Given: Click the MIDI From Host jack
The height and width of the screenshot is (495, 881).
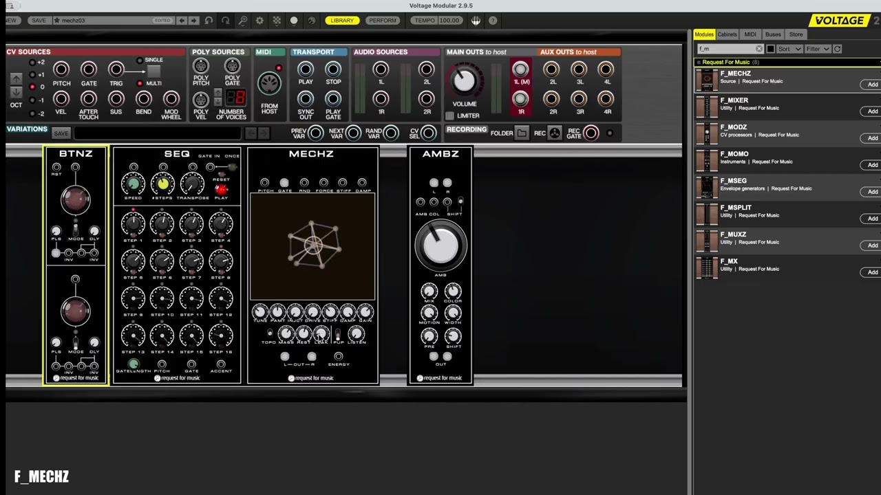Looking at the screenshot, I should [x=269, y=84].
